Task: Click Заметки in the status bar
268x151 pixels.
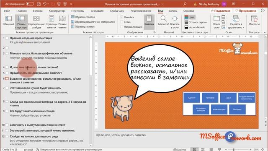Action: coord(180,149)
